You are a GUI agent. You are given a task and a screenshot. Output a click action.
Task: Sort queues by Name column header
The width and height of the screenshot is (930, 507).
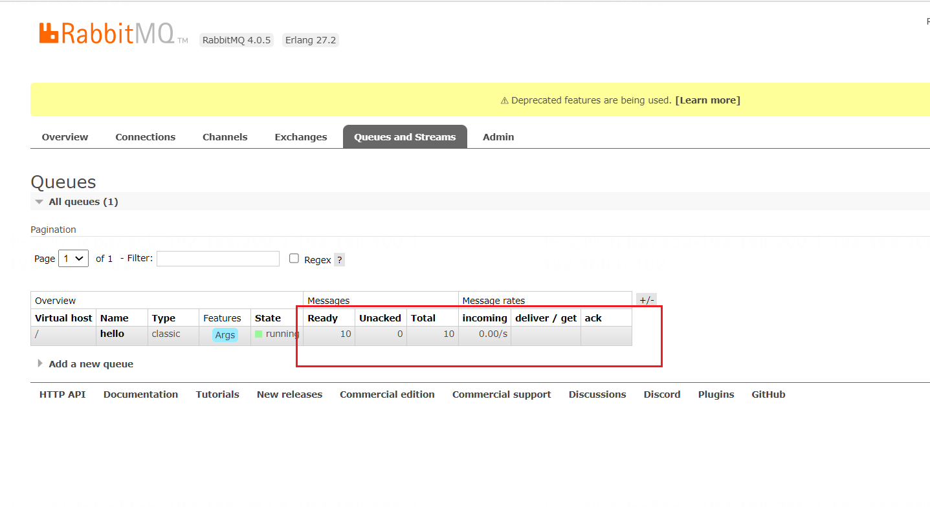(114, 318)
